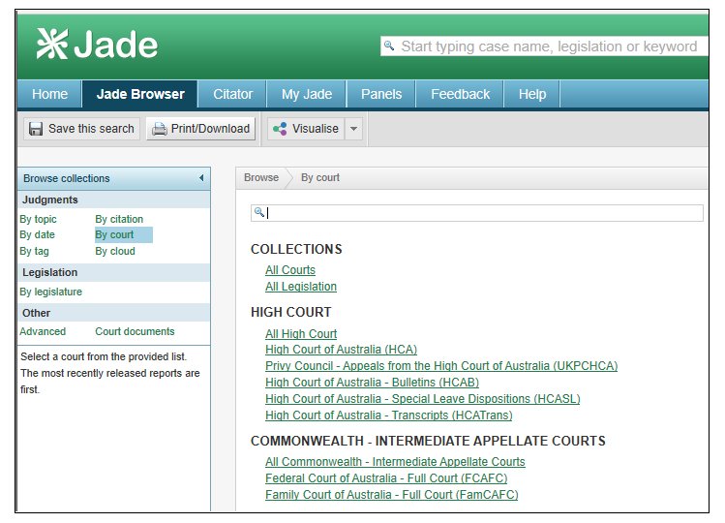The height and width of the screenshot is (523, 725).
Task: Browse judgments By citation
Action: [119, 219]
